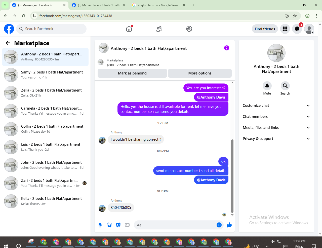Reload the page in browser
322x248 pixels.
pyautogui.click(x=24, y=16)
